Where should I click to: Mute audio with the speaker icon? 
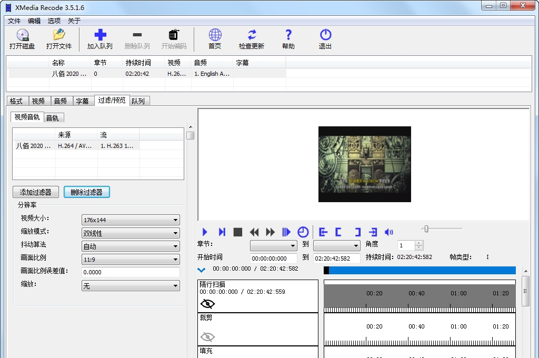pyautogui.click(x=388, y=232)
